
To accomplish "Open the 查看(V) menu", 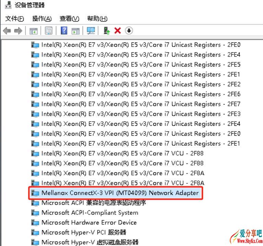I will point(69,19).
